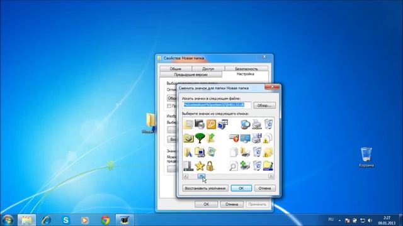Select the gold padlock icon
Image resolution: width=403 pixels, height=226 pixels.
click(210, 166)
